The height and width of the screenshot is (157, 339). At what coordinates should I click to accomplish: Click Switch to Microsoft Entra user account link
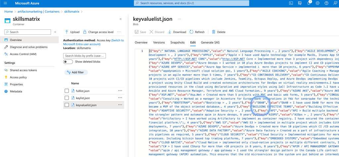93,42
